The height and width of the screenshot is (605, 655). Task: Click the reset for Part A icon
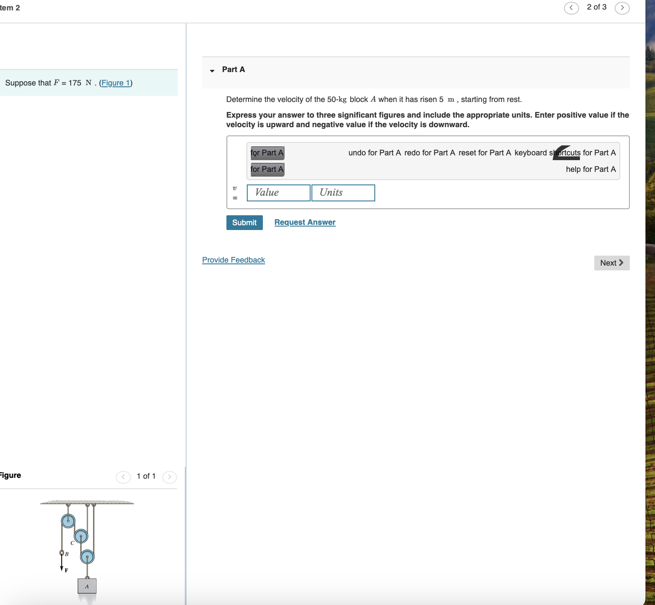point(485,153)
